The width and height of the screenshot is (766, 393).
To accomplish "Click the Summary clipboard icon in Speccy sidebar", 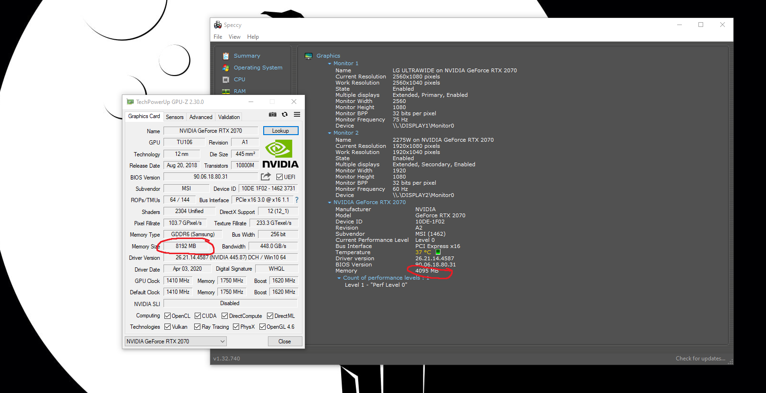I will 226,56.
